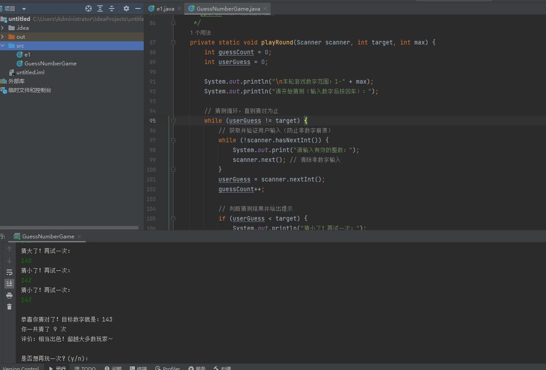
Task: Close the e1.java tab
Action: (179, 8)
